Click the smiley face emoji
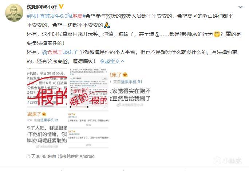 click(x=217, y=34)
